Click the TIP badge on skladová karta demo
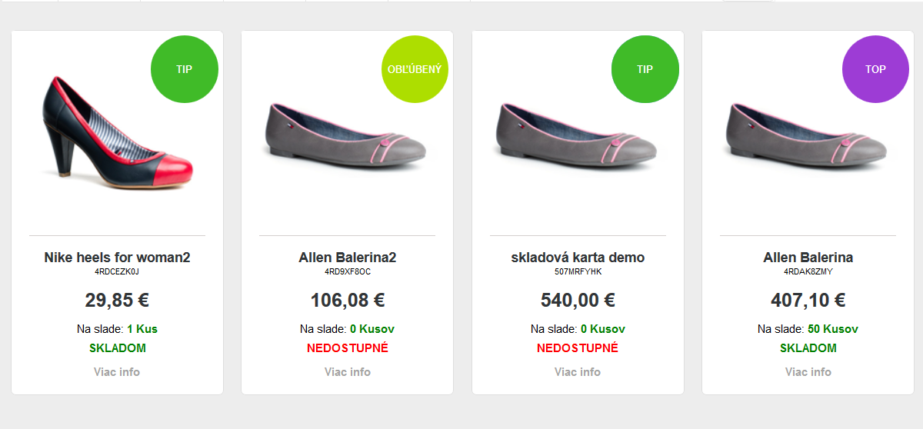923x429 pixels. (x=645, y=69)
